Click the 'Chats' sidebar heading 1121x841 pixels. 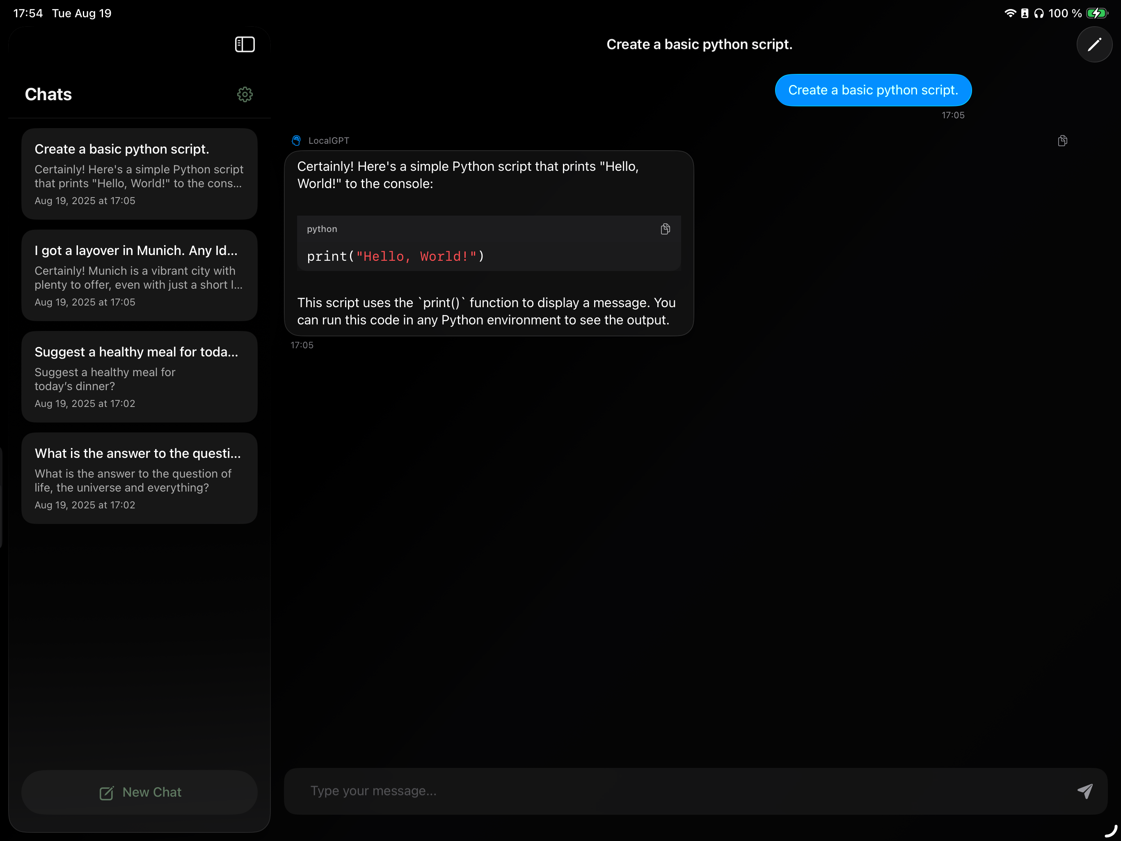point(49,94)
